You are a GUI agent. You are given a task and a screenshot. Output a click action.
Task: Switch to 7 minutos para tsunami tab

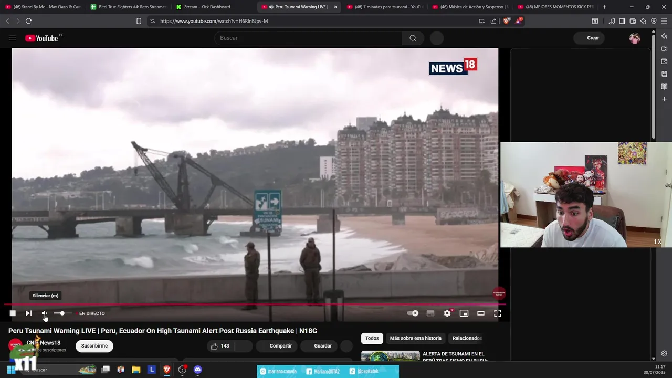click(385, 7)
